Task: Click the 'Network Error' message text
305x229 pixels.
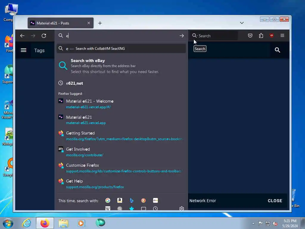Action: 203,201
